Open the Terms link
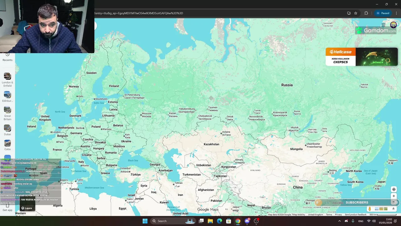401x226 pixels. (x=329, y=215)
